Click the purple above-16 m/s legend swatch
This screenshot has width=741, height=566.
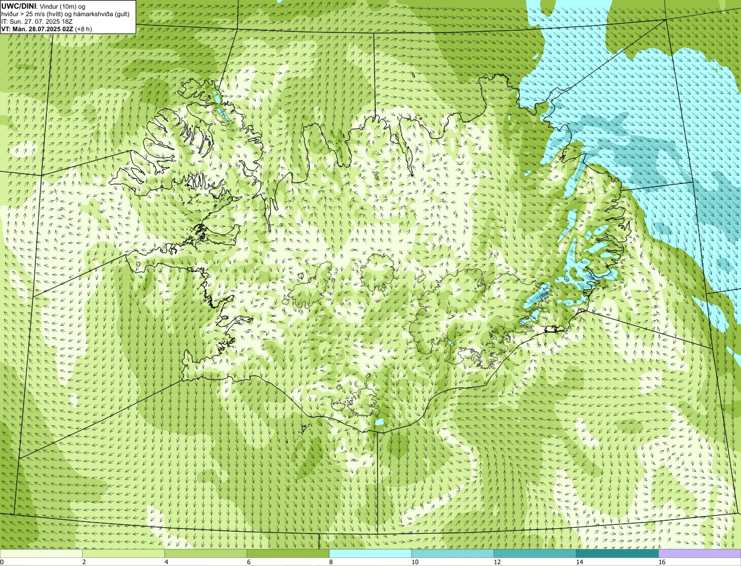pos(700,553)
